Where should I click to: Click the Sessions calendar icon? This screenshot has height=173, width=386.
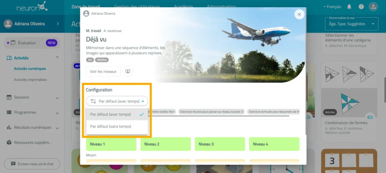pos(9,98)
